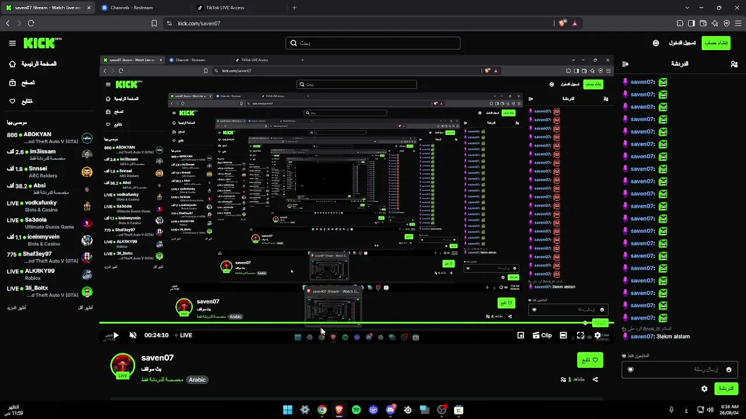Share the saven07 stream
The width and height of the screenshot is (746, 419).
[x=595, y=379]
